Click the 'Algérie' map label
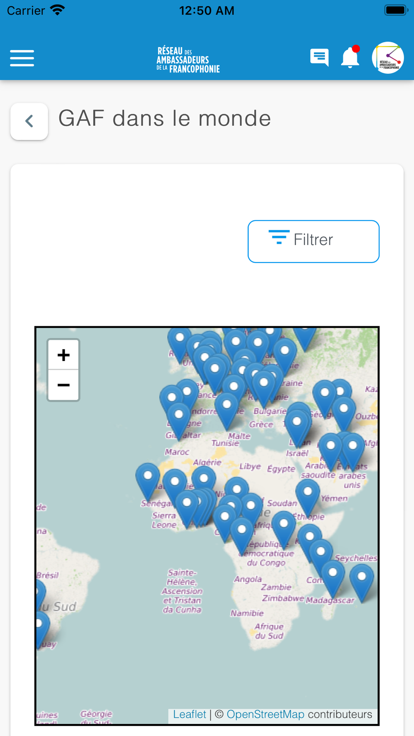 pos(207,462)
